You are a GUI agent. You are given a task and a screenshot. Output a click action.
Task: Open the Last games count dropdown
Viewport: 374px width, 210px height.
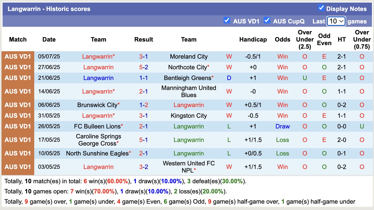click(336, 21)
